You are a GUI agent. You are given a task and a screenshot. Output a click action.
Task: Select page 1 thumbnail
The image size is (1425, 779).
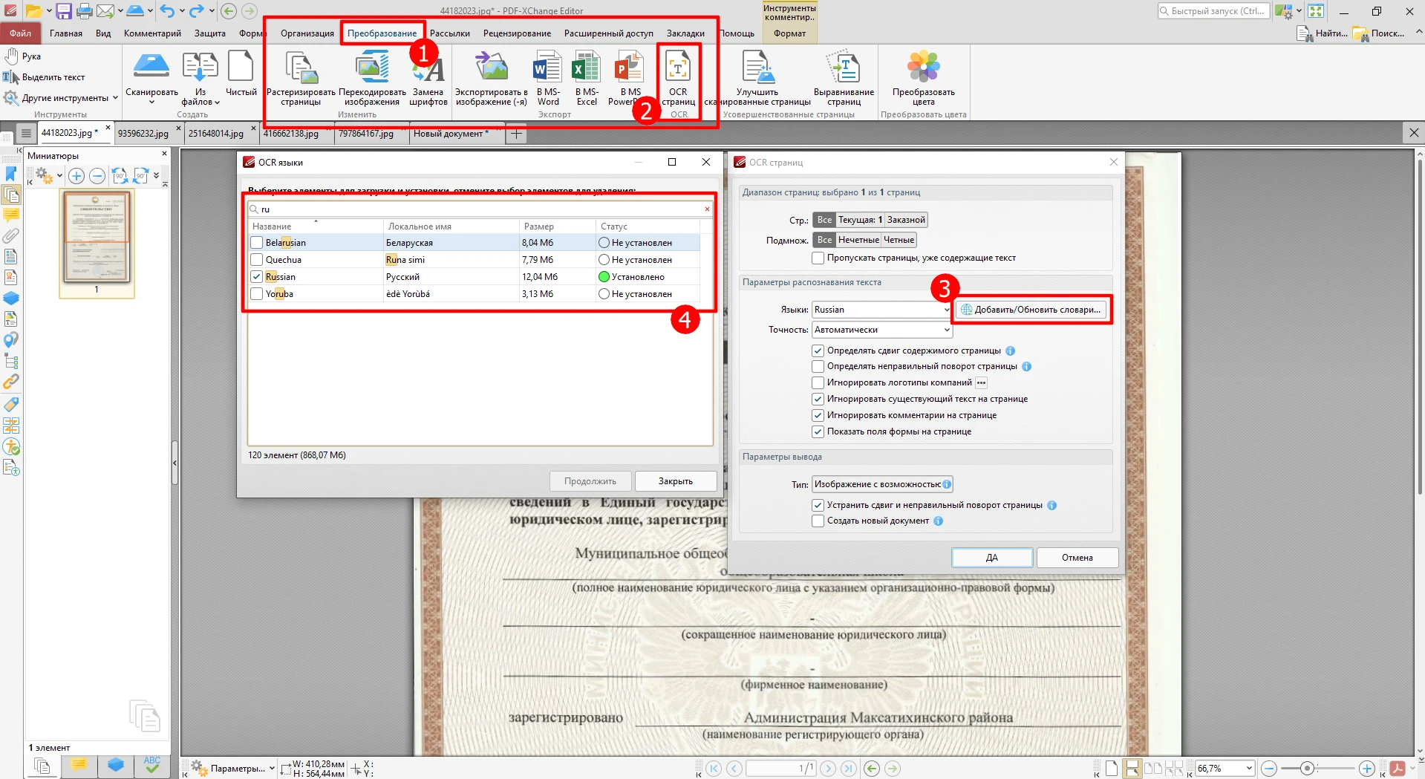coord(97,237)
